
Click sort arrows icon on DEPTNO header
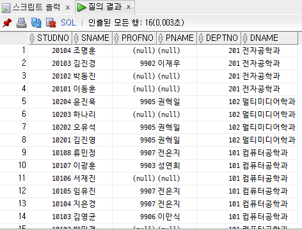click(x=201, y=38)
